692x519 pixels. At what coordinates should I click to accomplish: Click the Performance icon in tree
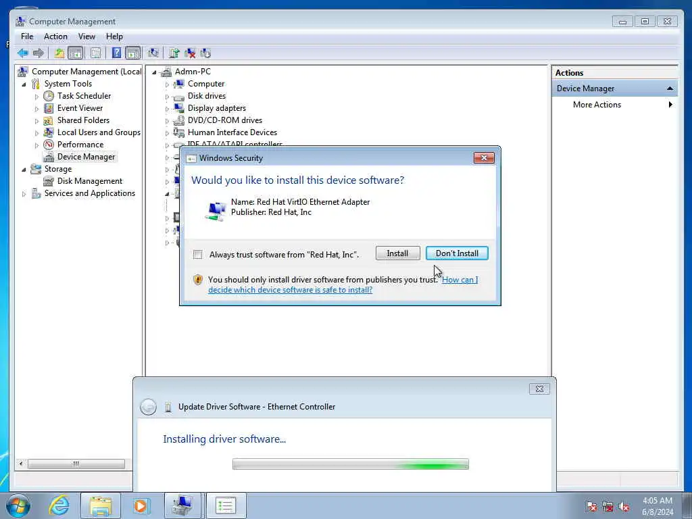click(49, 145)
